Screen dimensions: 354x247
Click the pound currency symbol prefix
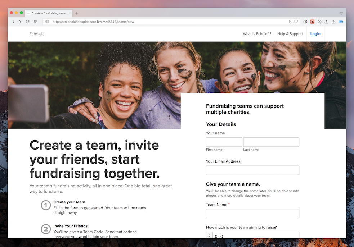209,236
